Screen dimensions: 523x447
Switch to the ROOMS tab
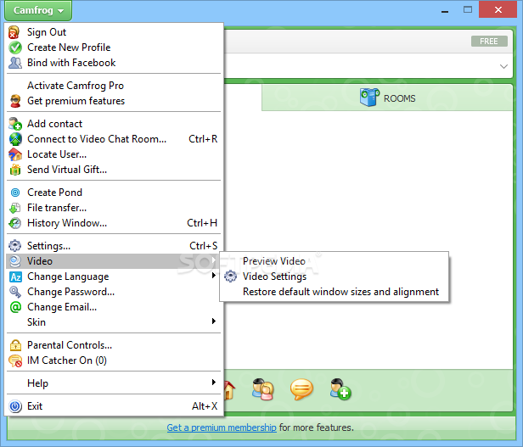(387, 98)
